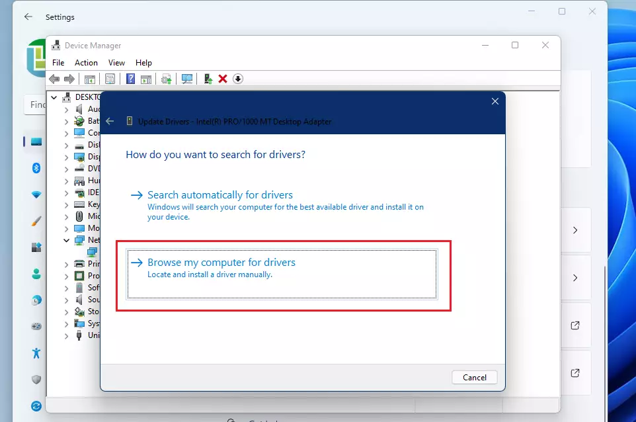Select the Computer tree item
This screenshot has width=636, height=422.
pos(87,133)
